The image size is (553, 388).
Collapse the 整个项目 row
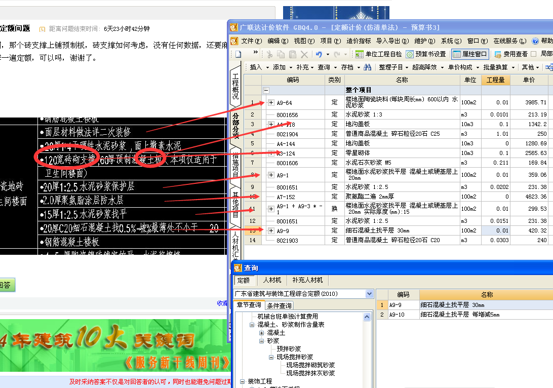coord(266,90)
